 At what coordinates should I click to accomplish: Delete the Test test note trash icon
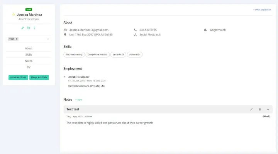(260, 109)
